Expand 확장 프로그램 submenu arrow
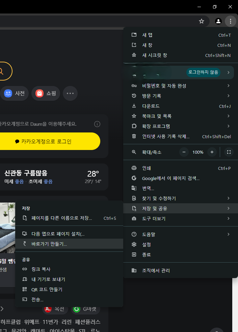The height and width of the screenshot is (332, 238). [x=229, y=126]
